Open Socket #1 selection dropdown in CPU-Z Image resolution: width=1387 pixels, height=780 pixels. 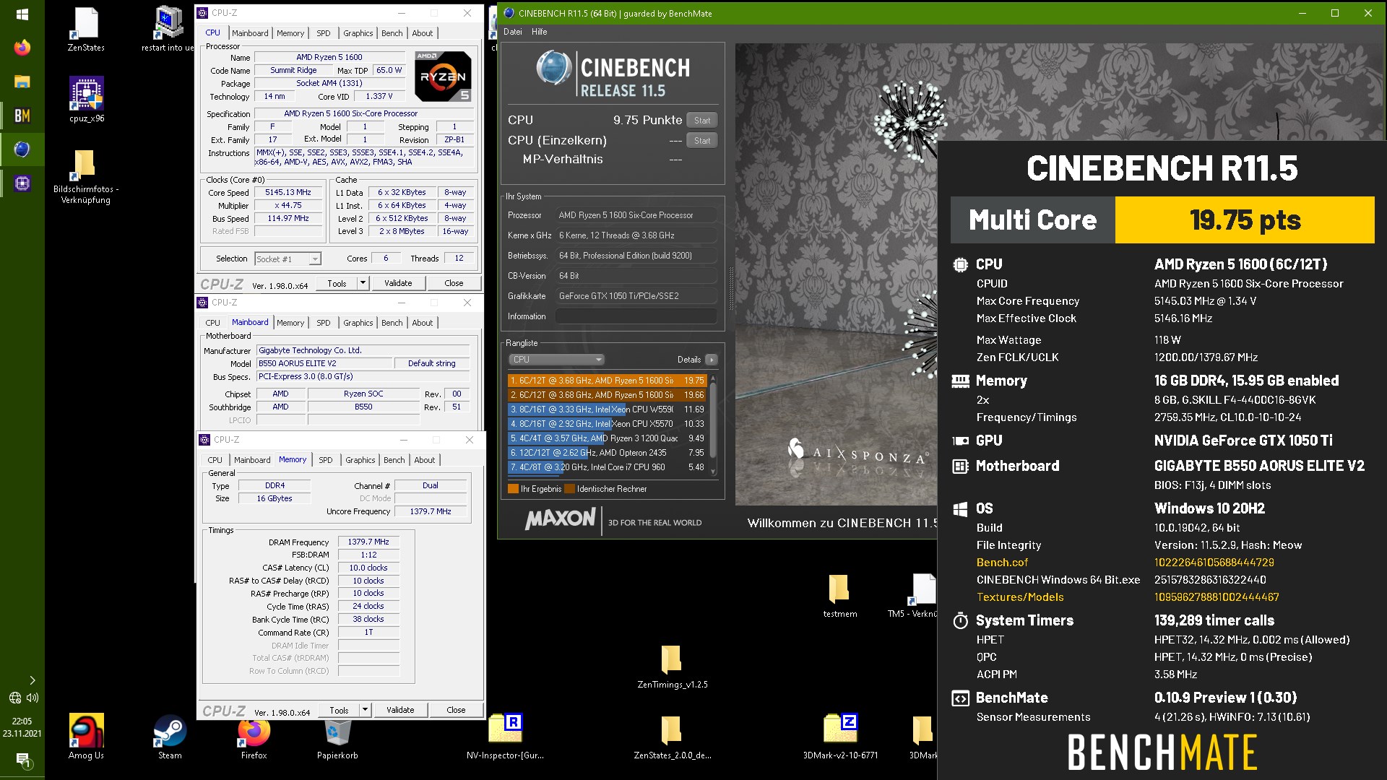pos(288,259)
